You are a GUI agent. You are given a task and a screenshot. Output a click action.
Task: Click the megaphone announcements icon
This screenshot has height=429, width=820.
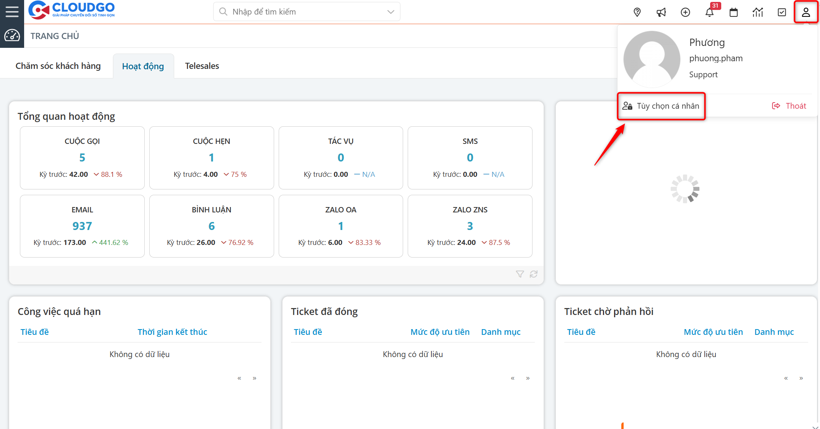(661, 12)
